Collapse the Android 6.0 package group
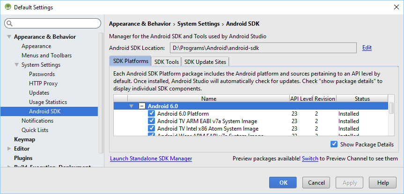Image resolution: width=404 pixels, height=194 pixels. (x=132, y=106)
